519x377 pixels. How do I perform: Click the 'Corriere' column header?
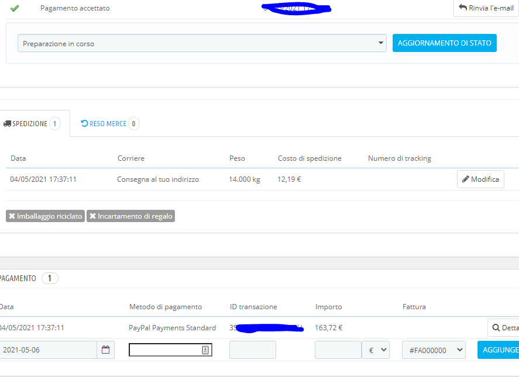pyautogui.click(x=131, y=158)
